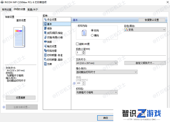Close the print preferences dialog
The height and width of the screenshot is (122, 170).
pos(167,2)
